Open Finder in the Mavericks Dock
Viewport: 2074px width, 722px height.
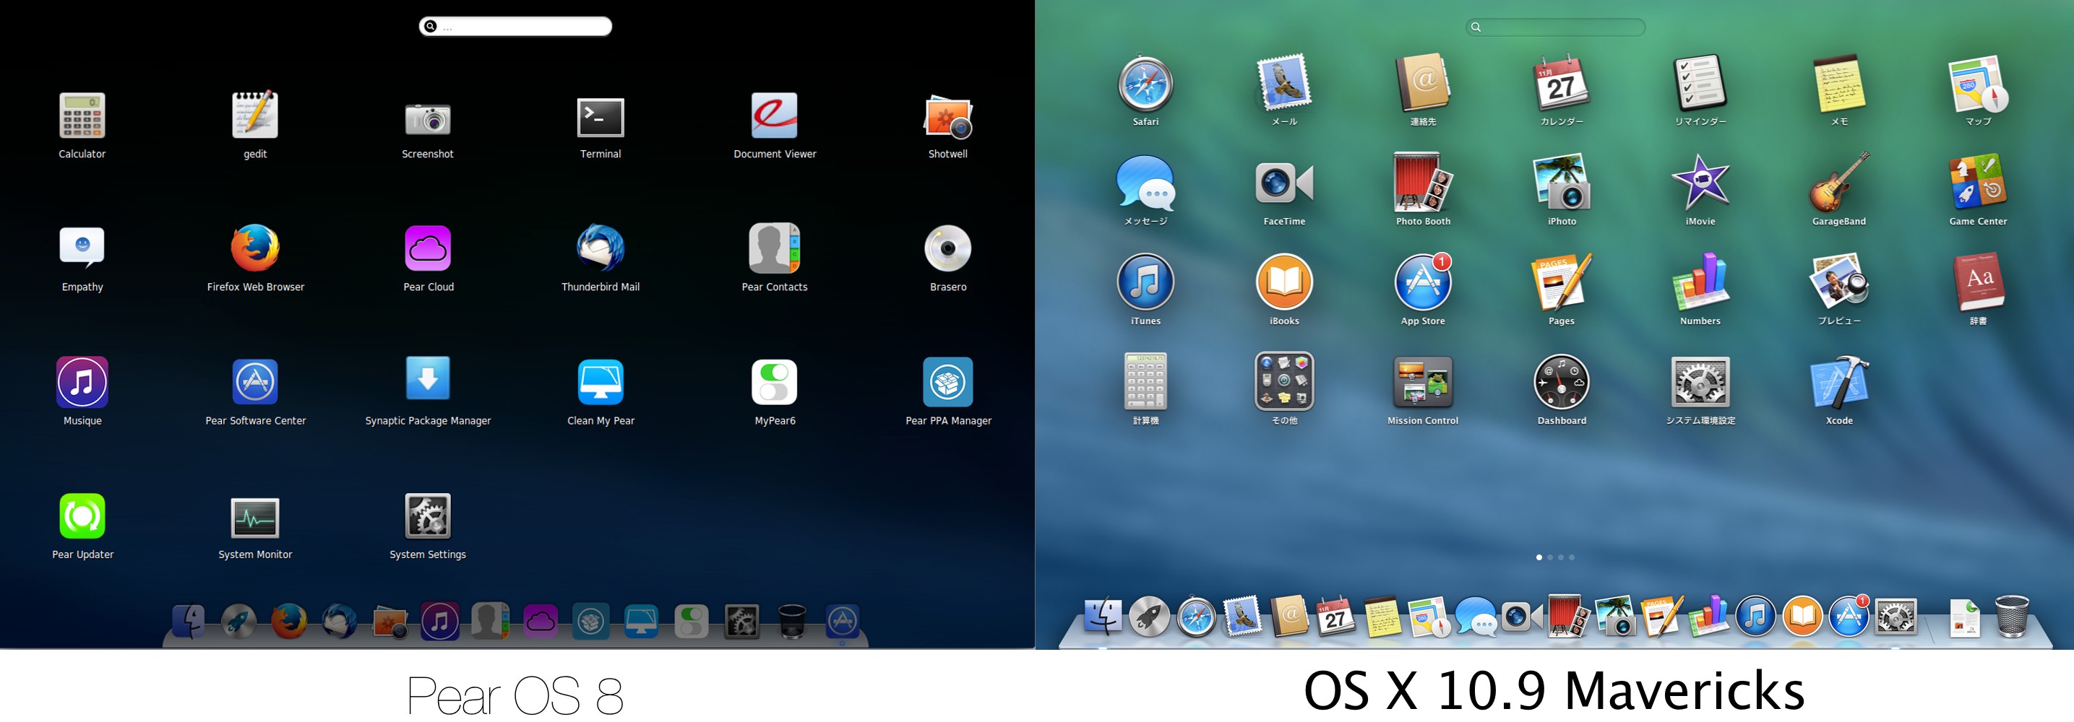(x=1103, y=617)
